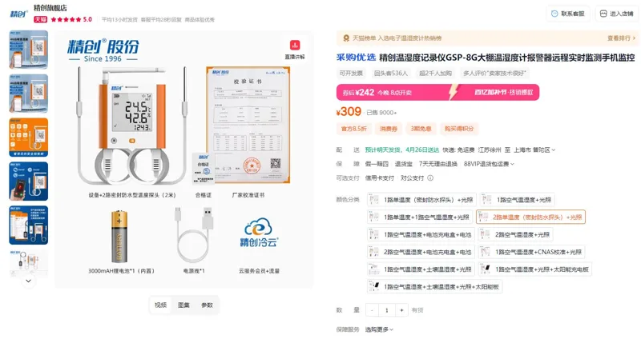
Task: Click the 精创旗舰店 store name
Action: point(50,8)
